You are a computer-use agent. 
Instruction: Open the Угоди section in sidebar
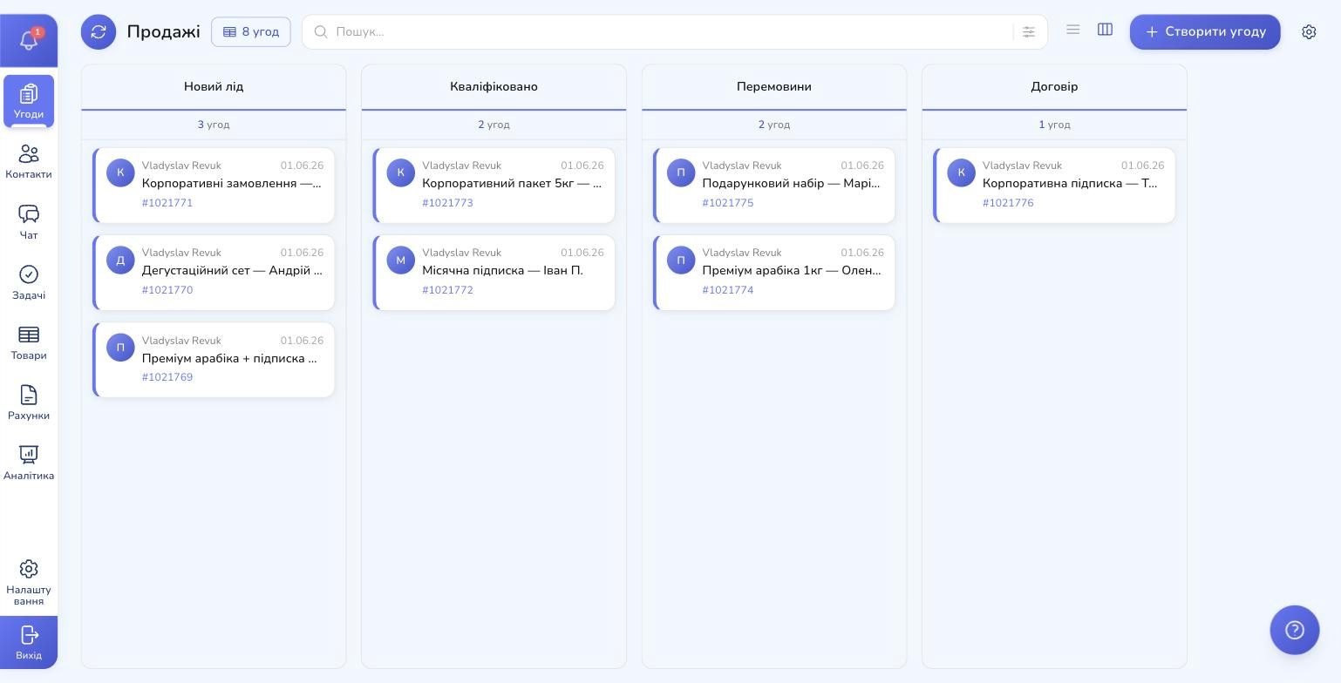pos(29,101)
